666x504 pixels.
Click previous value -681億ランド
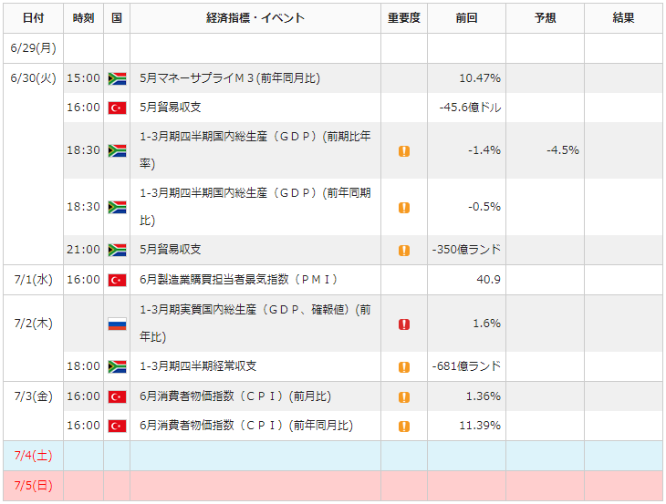[466, 366]
